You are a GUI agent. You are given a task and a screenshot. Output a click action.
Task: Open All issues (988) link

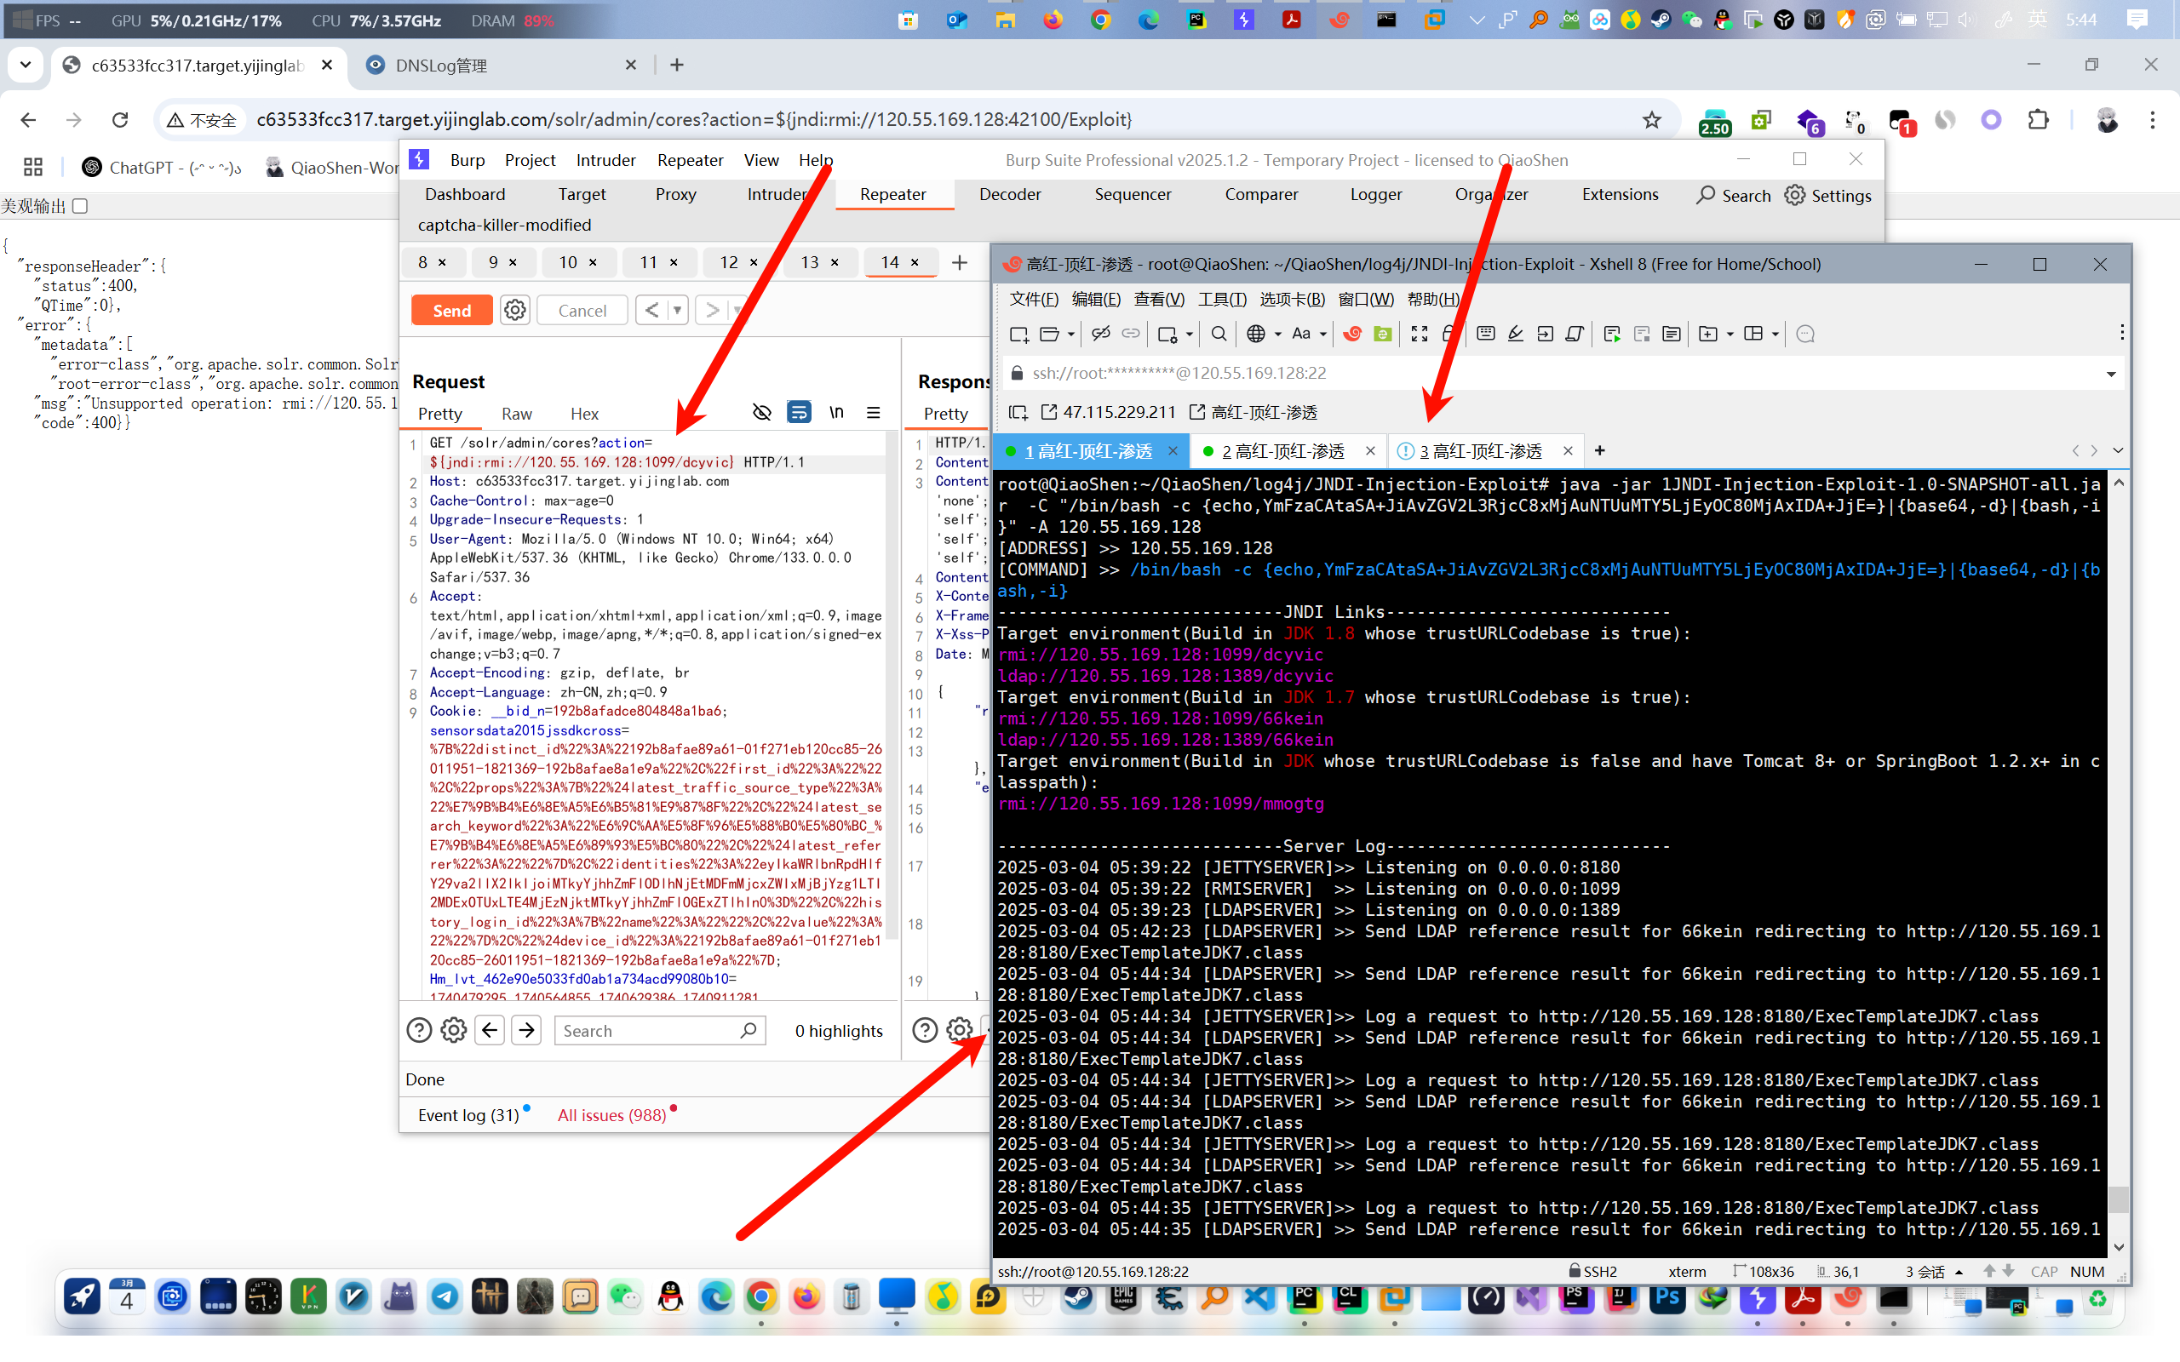click(x=611, y=1115)
